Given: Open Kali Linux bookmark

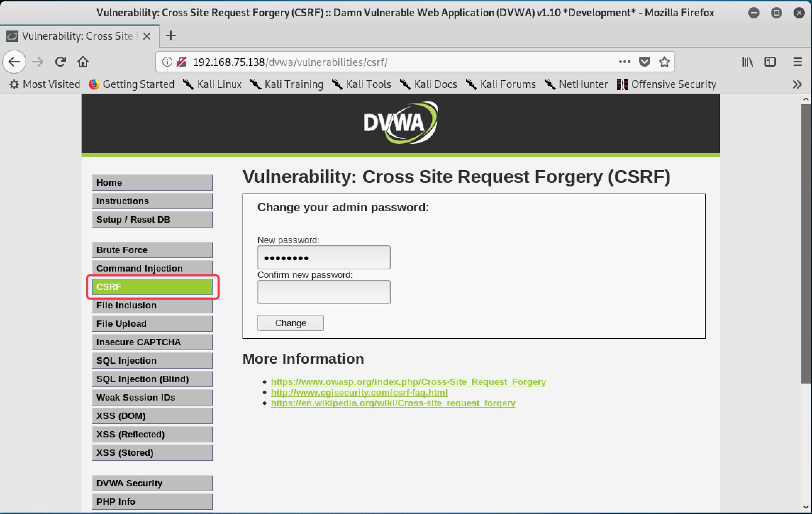Looking at the screenshot, I should [212, 84].
